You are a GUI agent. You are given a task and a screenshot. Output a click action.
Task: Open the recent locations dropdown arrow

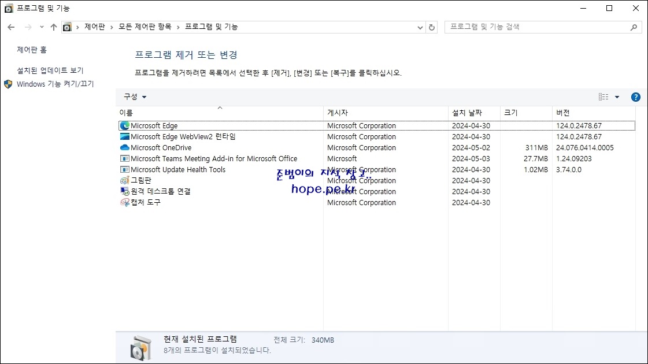[x=42, y=27]
